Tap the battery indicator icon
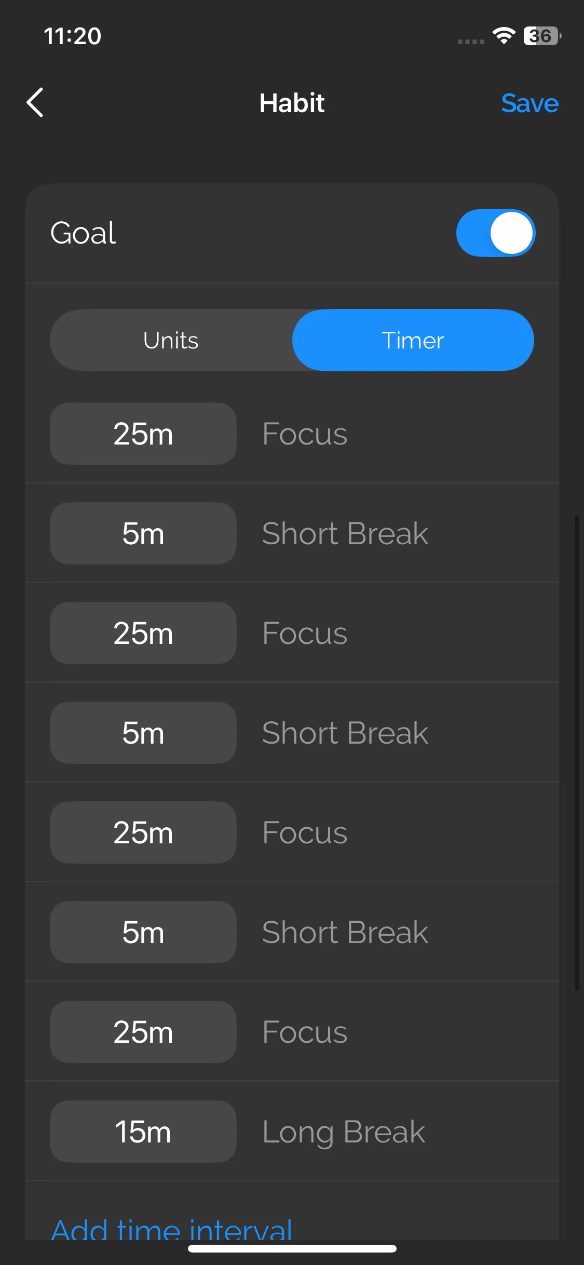The height and width of the screenshot is (1265, 584). coord(541,36)
